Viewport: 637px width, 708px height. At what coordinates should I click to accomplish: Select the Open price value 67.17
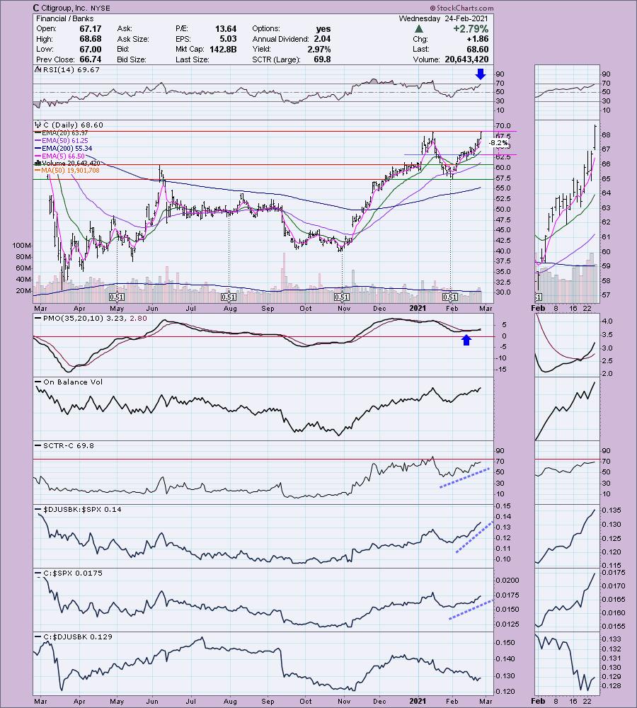[91, 28]
